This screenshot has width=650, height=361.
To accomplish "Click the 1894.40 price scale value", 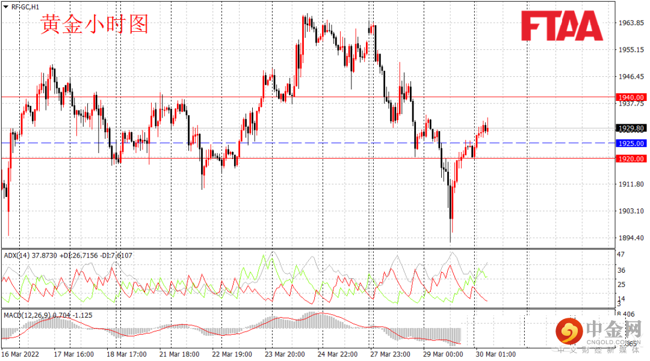I will click(631, 238).
